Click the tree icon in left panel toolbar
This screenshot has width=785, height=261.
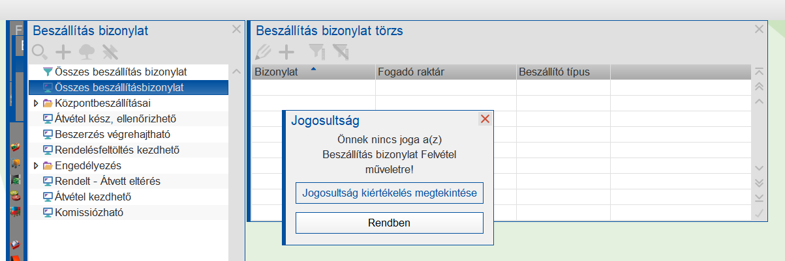pos(86,51)
